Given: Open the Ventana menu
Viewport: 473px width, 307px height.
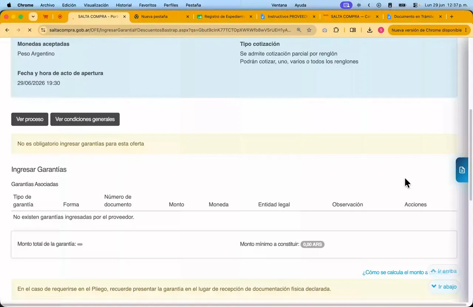Looking at the screenshot, I should [x=279, y=5].
